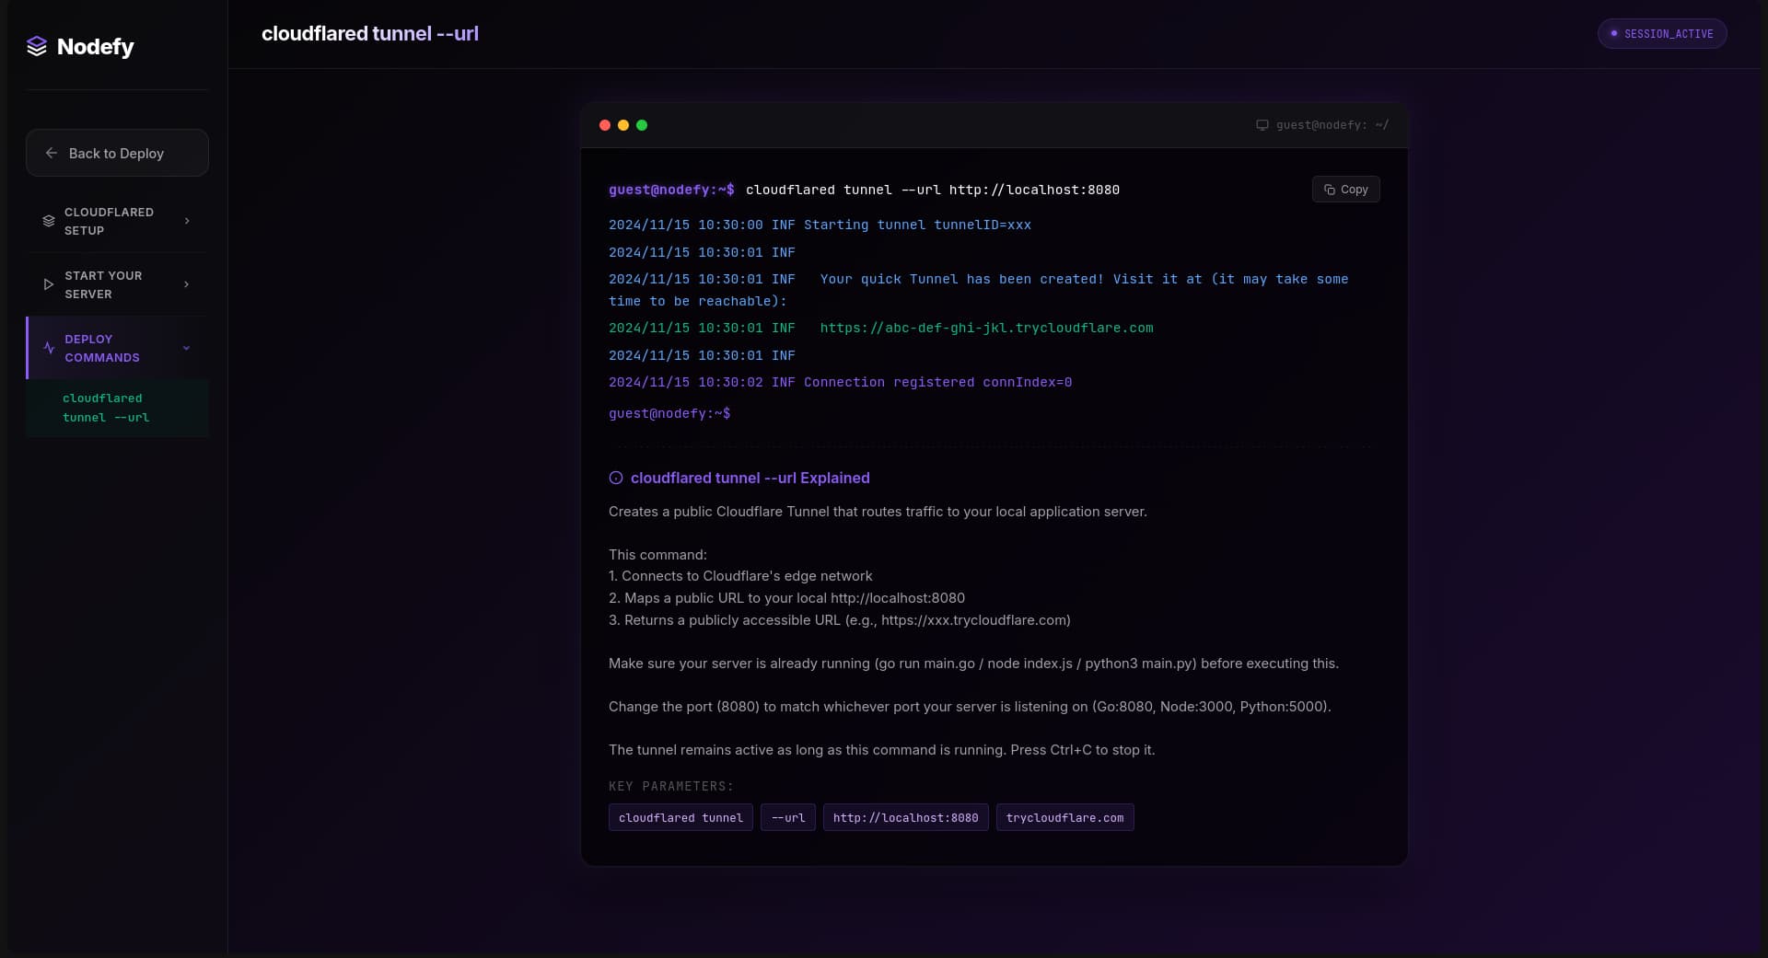Viewport: 1768px width, 958px height.
Task: Click the green dot in terminal window header
Action: click(642, 125)
